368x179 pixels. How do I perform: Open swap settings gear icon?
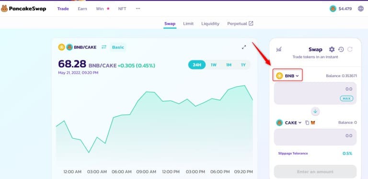[332, 49]
